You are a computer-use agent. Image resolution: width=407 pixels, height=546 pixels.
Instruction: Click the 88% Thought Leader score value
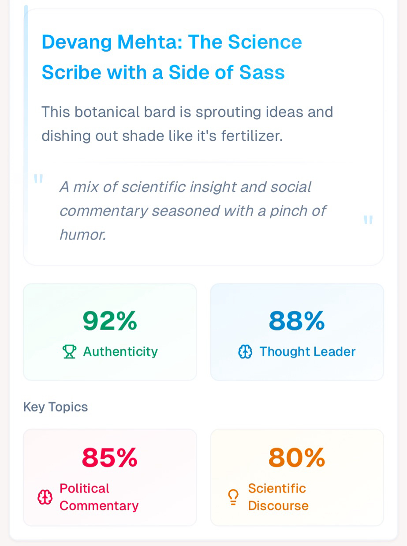[x=297, y=321]
